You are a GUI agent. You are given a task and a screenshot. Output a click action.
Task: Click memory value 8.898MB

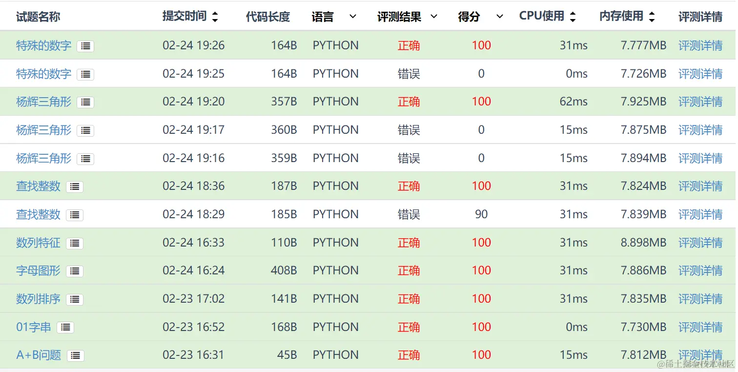(x=643, y=243)
